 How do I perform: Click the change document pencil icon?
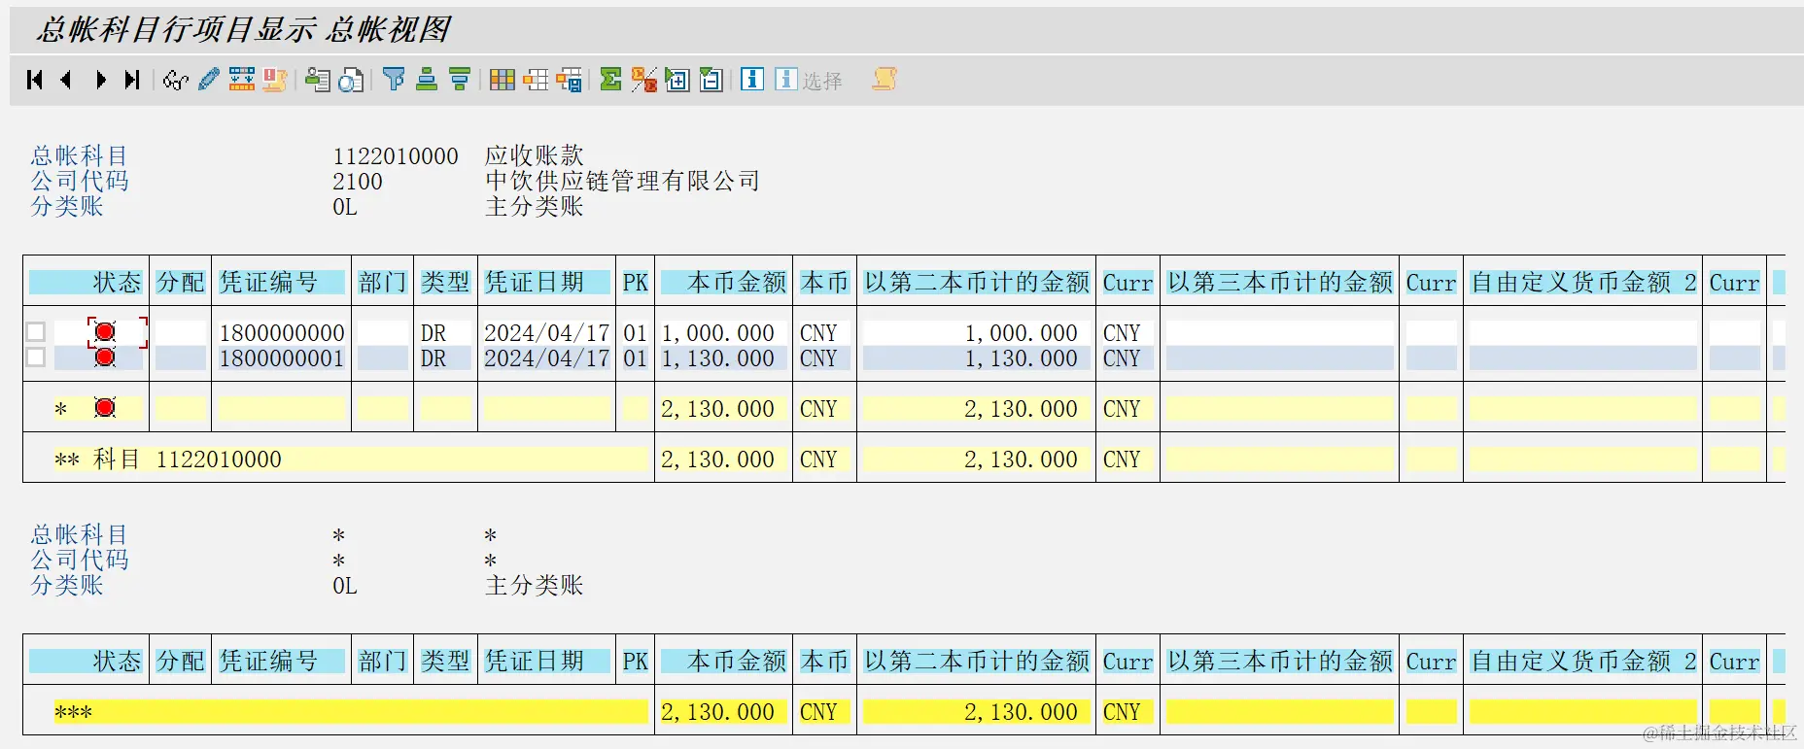tap(208, 80)
